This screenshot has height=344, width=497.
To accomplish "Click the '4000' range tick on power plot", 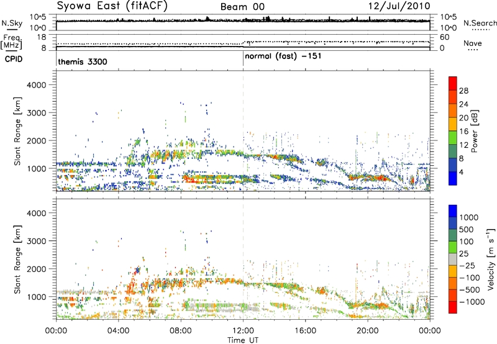I will tap(37, 85).
